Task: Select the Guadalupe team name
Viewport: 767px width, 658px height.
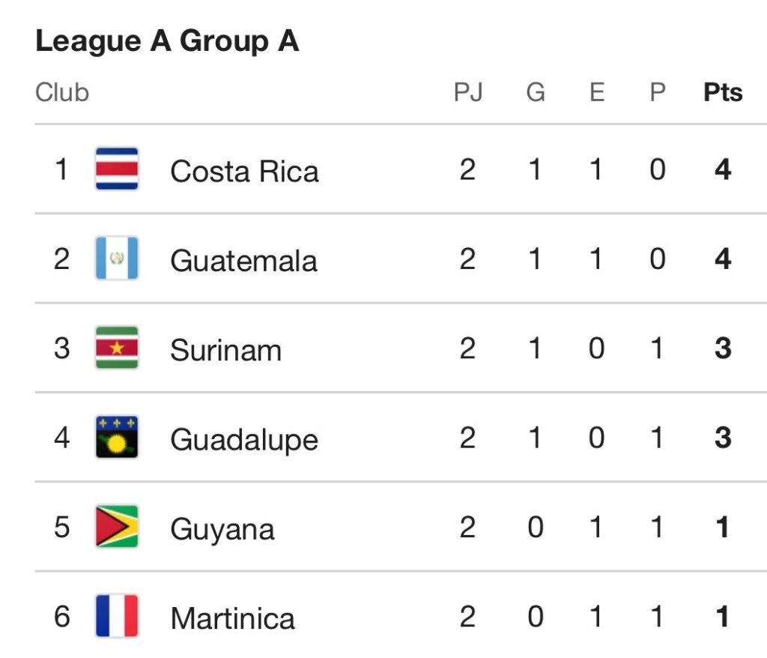Action: tap(244, 439)
